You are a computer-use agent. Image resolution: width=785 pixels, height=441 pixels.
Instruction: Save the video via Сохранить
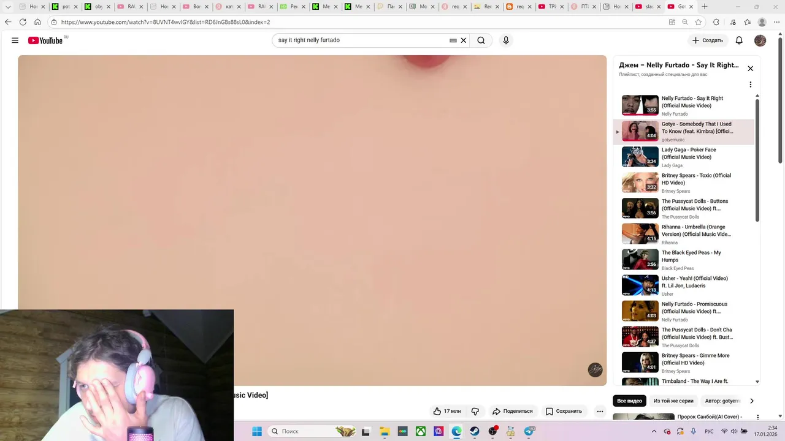click(564, 411)
